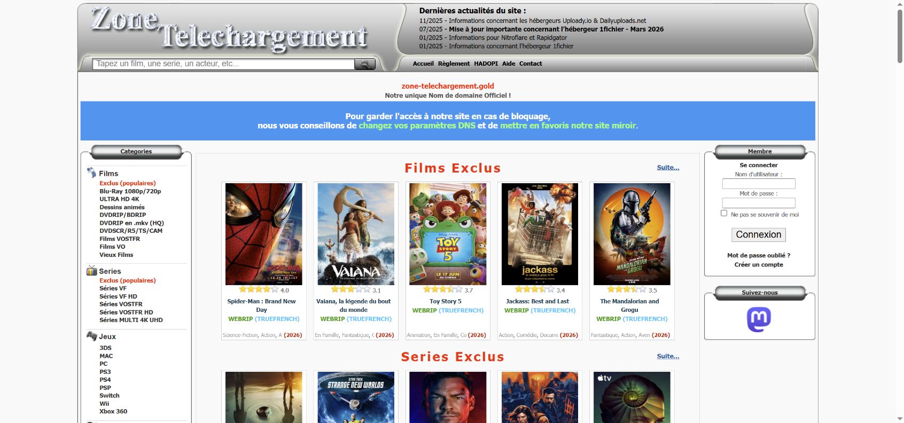Click 'mettre en favoris notre site miroir' link
This screenshot has height=423, width=904.
coord(569,126)
